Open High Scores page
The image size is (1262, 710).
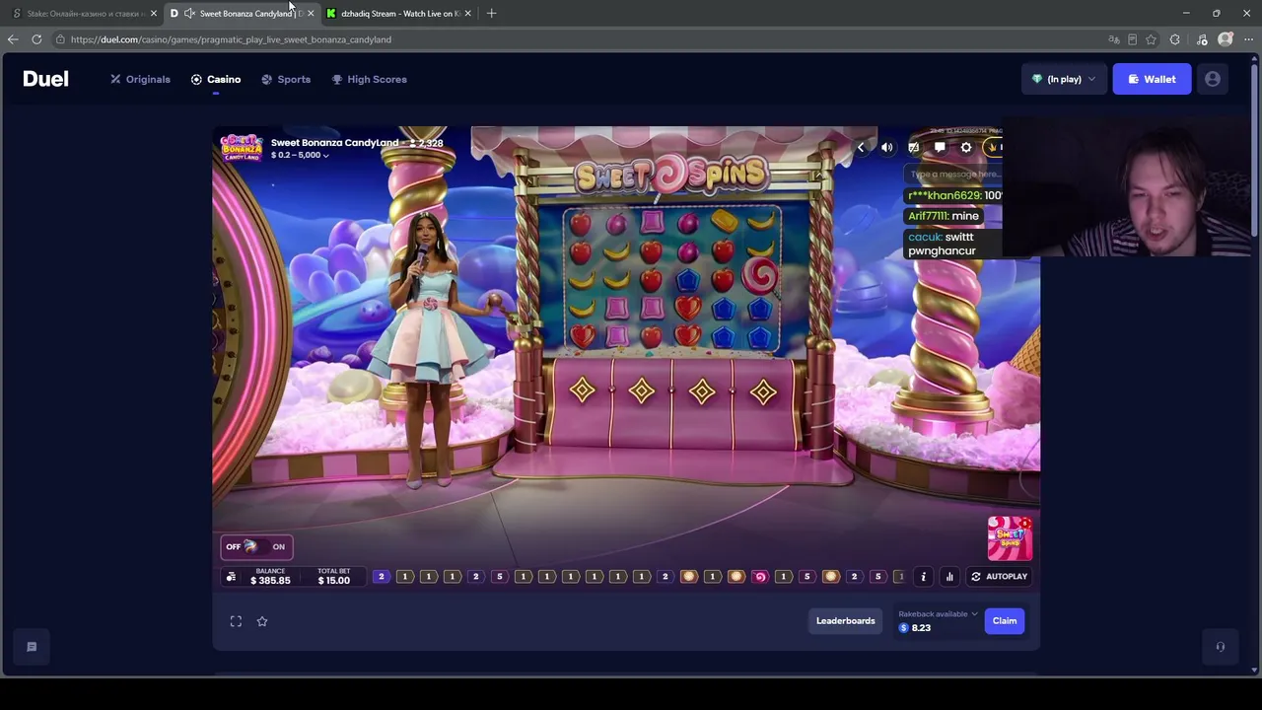point(369,79)
